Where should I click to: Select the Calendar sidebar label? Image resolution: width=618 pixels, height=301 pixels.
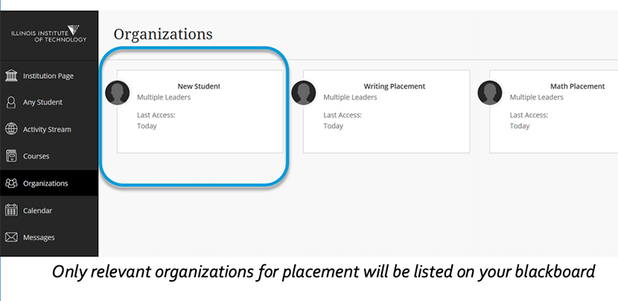click(x=37, y=210)
